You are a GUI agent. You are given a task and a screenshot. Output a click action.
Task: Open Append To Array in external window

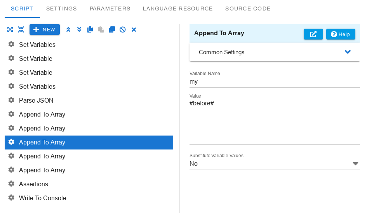tap(313, 34)
